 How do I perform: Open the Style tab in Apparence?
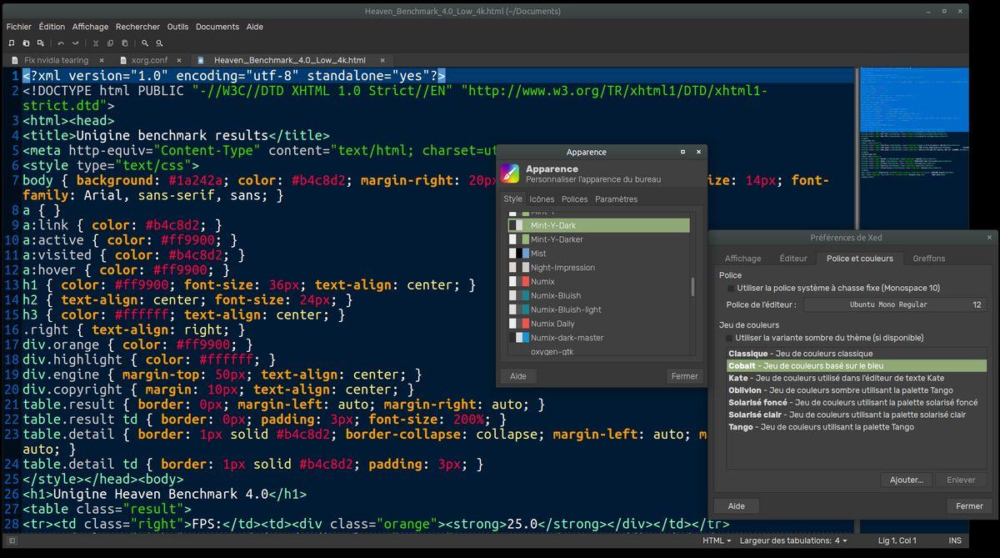click(x=512, y=199)
